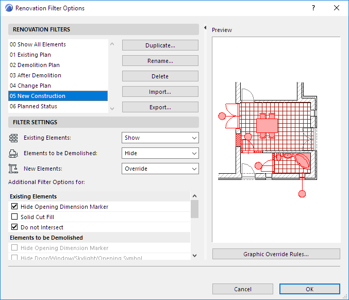Enable the Solid Cut Fill checkbox
Image resolution: width=349 pixels, height=300 pixels.
point(14,217)
